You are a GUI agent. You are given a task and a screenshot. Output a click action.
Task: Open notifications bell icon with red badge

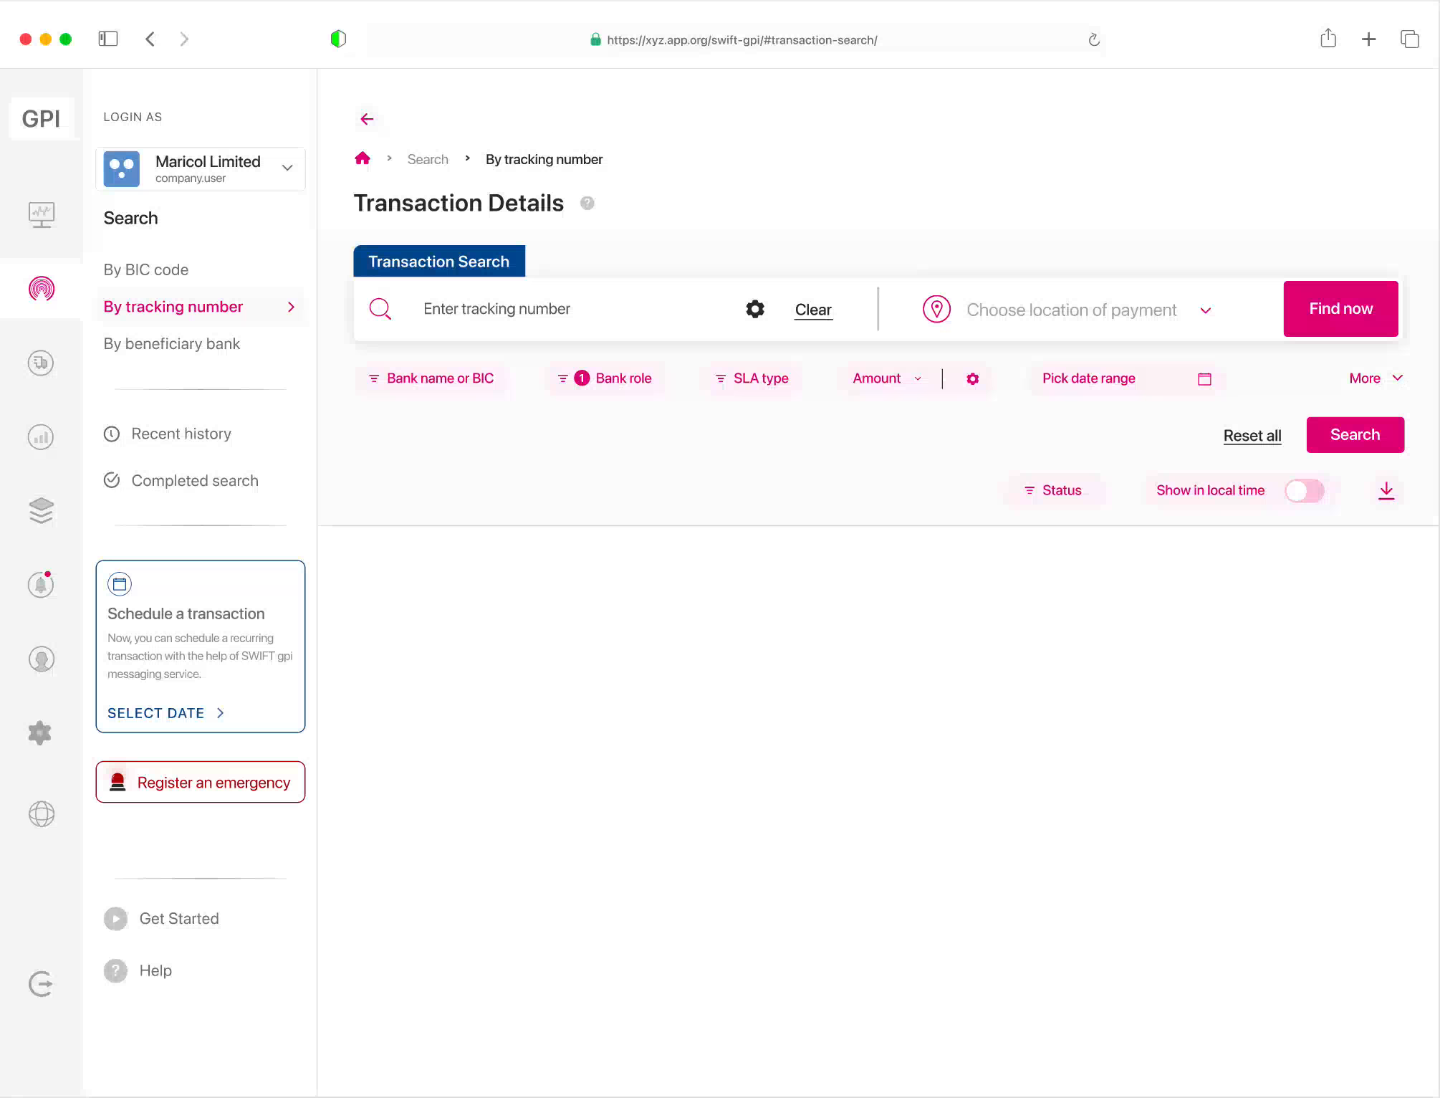pos(41,585)
